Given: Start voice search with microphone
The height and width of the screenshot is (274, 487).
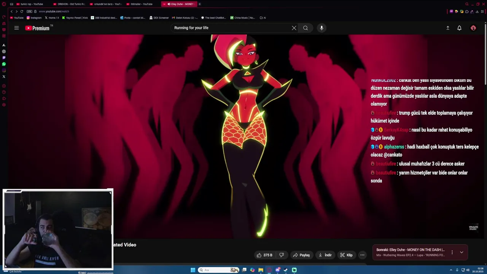Looking at the screenshot, I should 321,28.
